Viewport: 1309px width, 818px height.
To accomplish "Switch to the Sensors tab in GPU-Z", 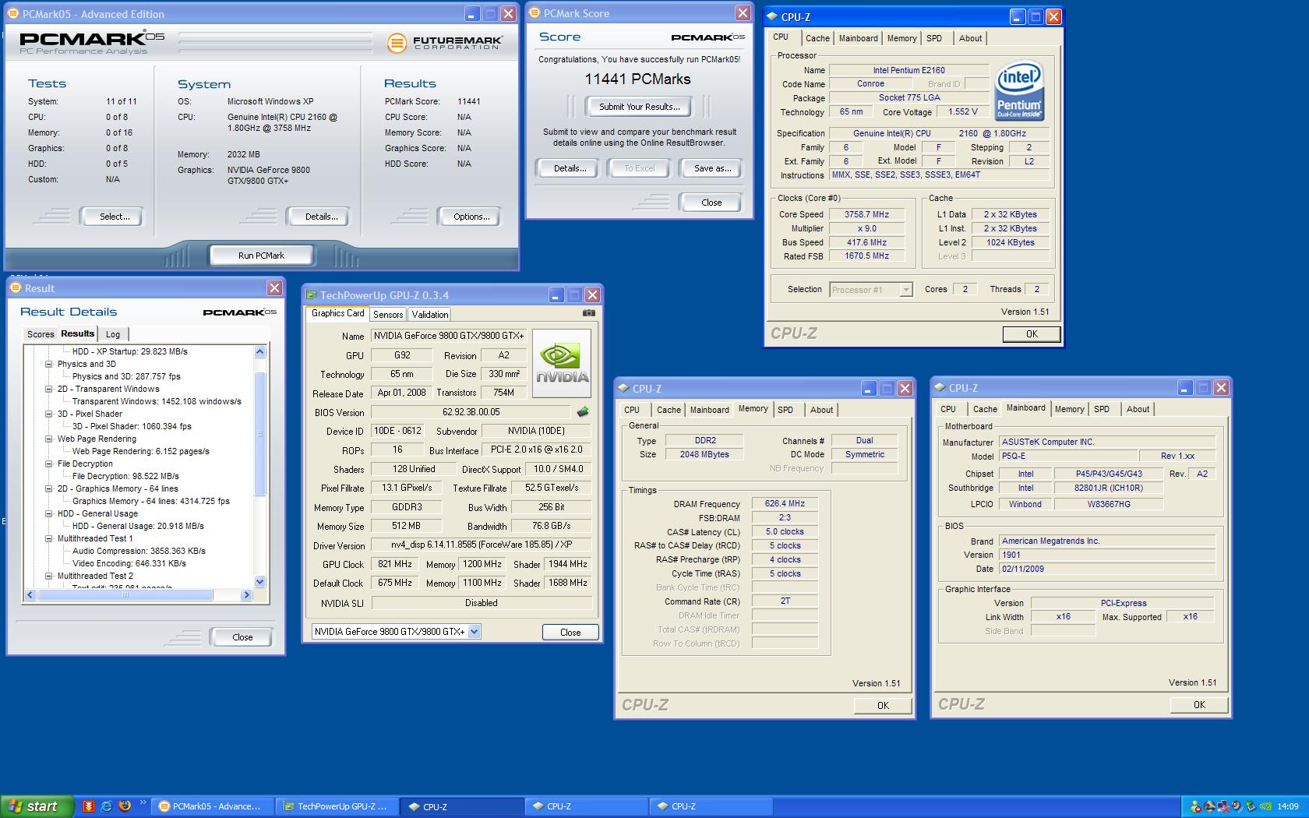I will (388, 315).
